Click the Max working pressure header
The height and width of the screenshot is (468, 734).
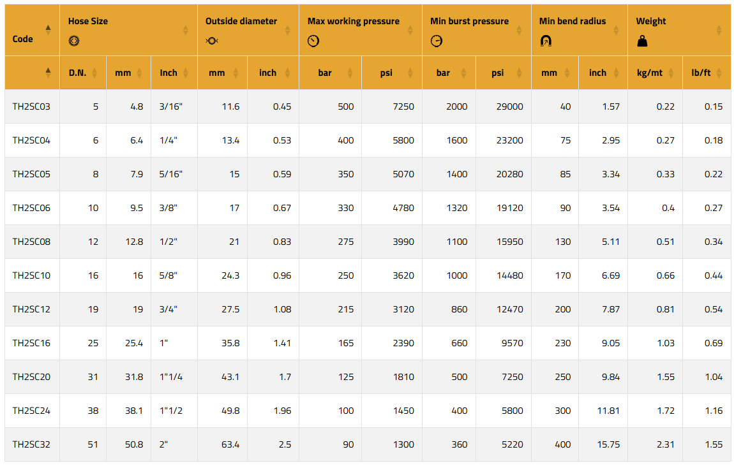[353, 21]
